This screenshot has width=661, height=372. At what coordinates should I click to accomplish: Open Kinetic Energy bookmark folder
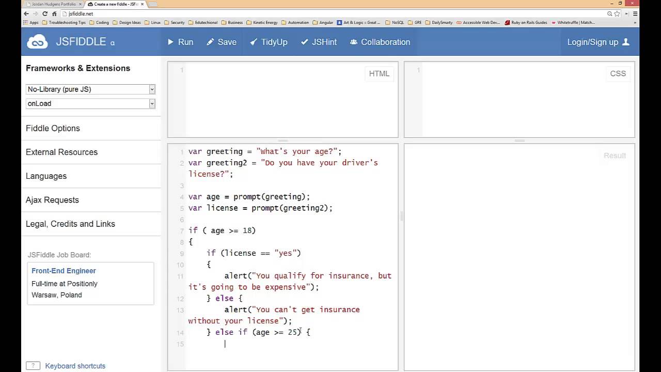(262, 23)
